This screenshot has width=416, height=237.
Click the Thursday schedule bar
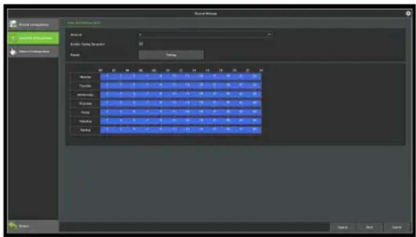coord(181,104)
